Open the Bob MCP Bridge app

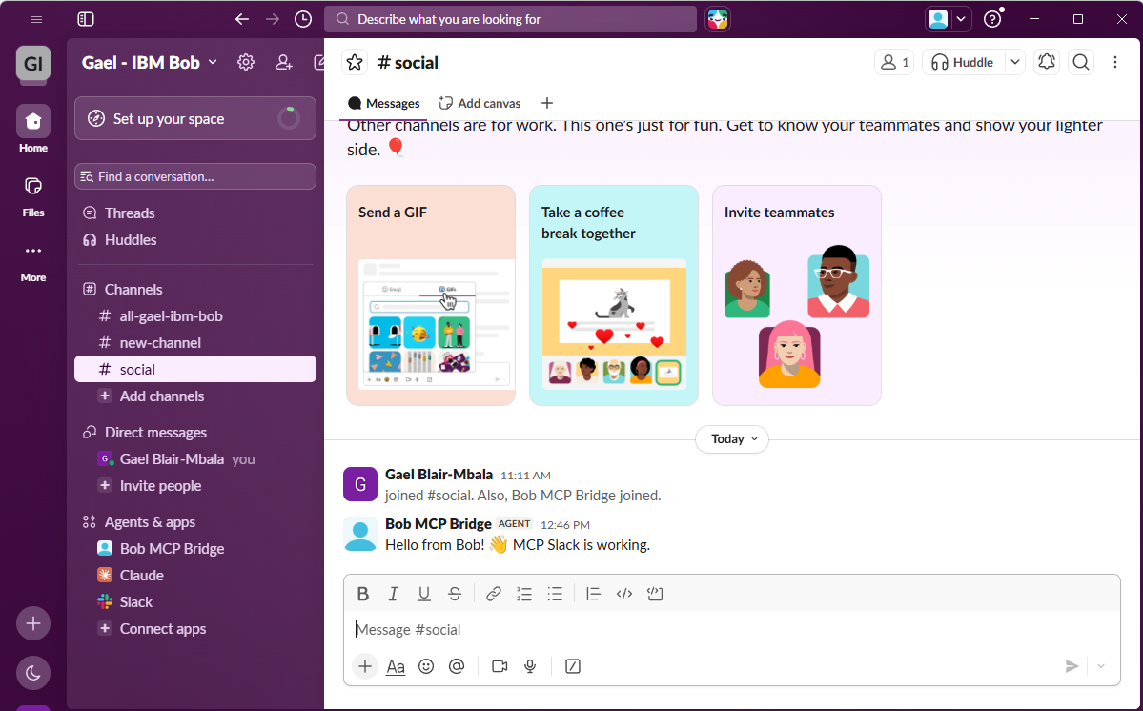tap(195, 549)
